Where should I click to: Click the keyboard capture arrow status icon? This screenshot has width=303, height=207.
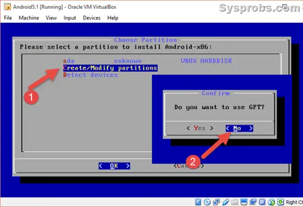[x=280, y=202]
